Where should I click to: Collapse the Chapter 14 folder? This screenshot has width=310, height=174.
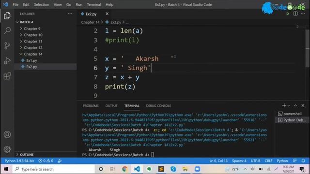click(x=33, y=54)
